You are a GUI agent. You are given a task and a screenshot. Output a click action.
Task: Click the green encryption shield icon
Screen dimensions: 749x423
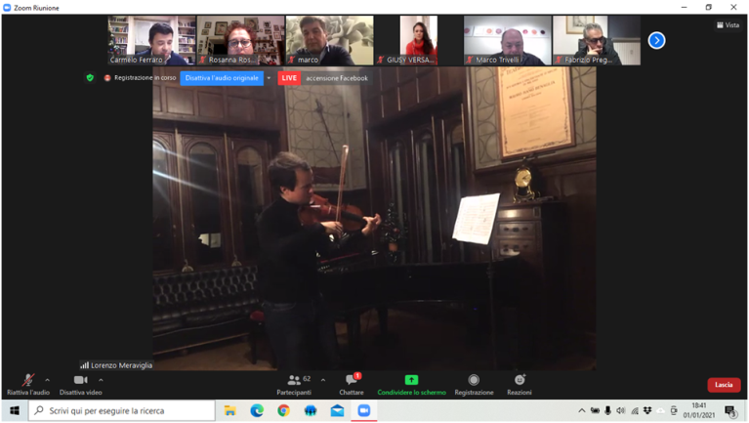point(90,78)
